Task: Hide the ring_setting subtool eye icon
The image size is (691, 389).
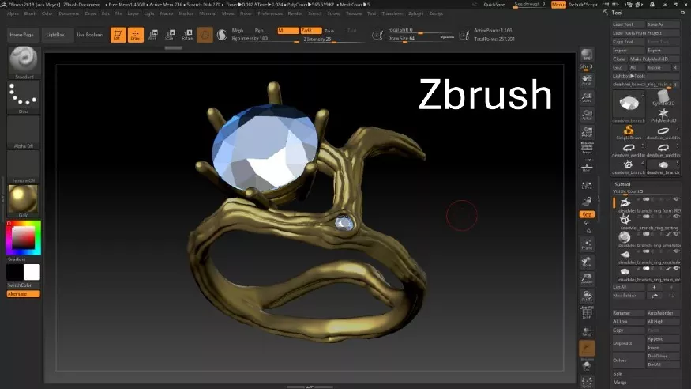Action: point(677,217)
